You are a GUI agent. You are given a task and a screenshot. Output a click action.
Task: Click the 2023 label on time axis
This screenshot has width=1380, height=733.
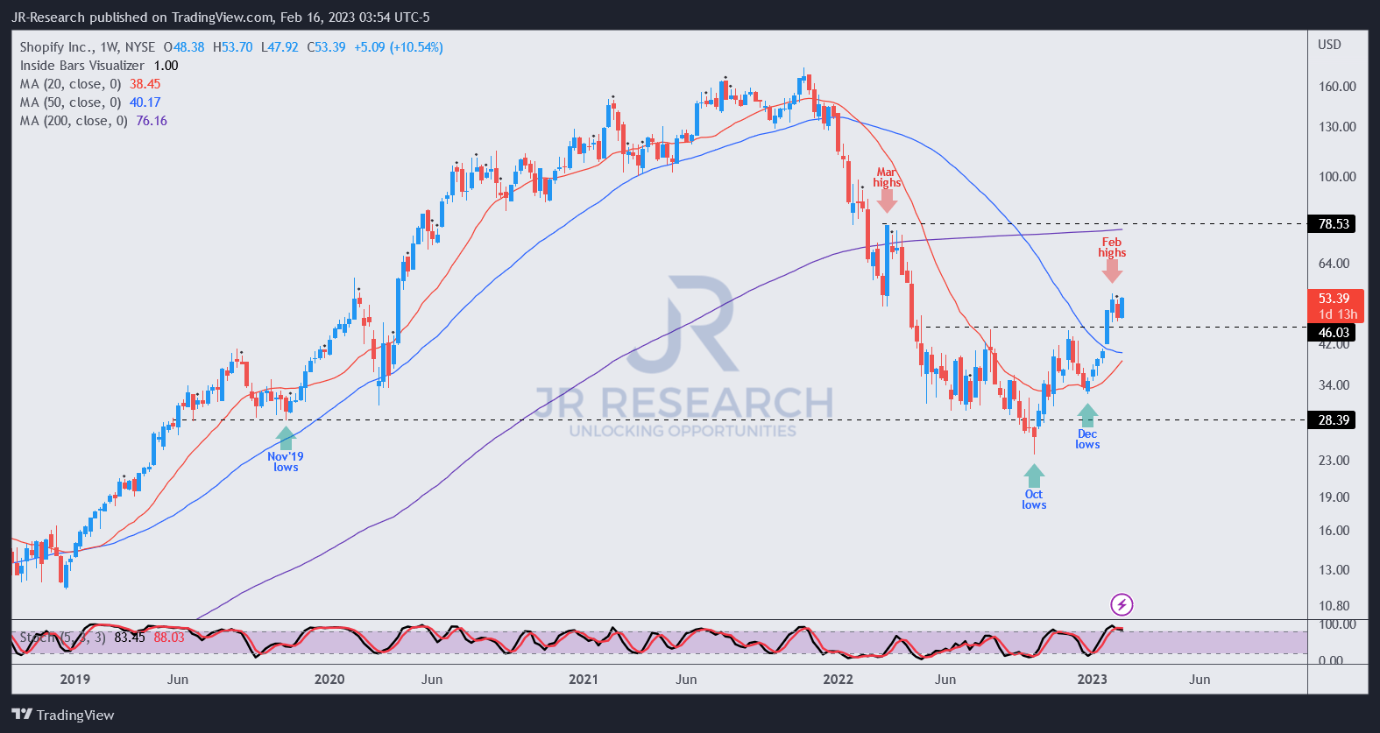[x=1092, y=680]
